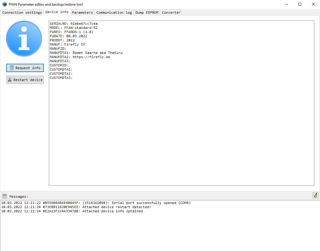
Task: Click the FFAN paw icon in the title bar
Action: pyautogui.click(x=4, y=4)
